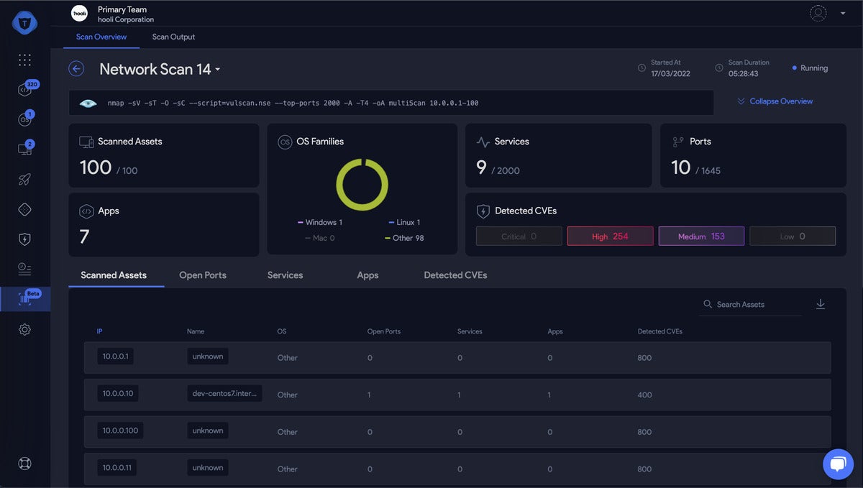Image resolution: width=863 pixels, height=488 pixels.
Task: Switch to the Scan Output tab
Action: click(173, 37)
